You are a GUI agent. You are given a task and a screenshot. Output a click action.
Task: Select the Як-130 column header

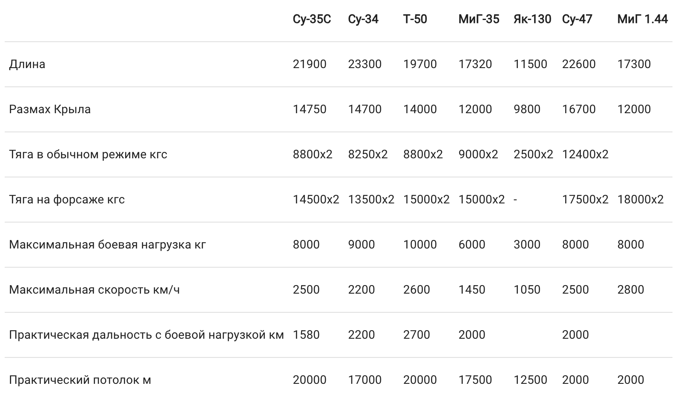532,19
